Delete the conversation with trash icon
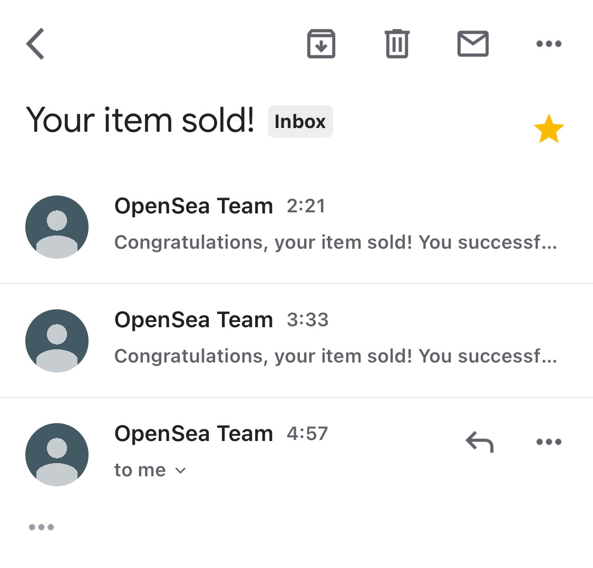This screenshot has width=593, height=568. (397, 44)
